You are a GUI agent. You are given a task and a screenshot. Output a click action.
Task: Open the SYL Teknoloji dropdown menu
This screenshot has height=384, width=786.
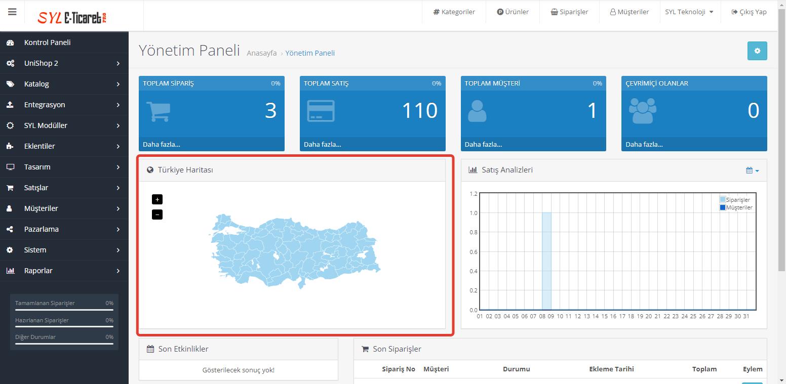coord(689,12)
